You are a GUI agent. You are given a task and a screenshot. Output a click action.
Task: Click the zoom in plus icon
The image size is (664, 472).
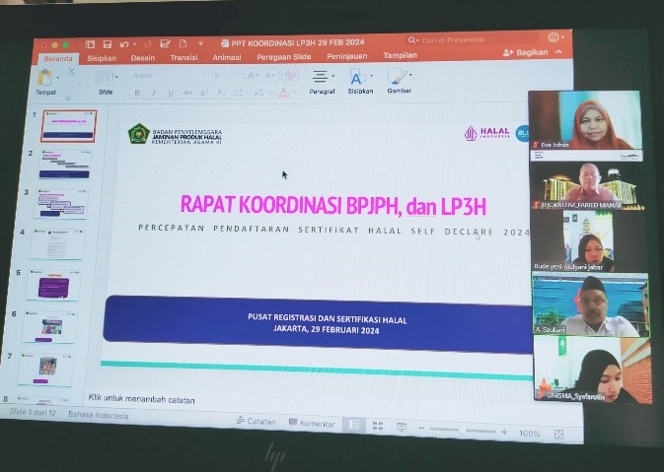pos(504,432)
